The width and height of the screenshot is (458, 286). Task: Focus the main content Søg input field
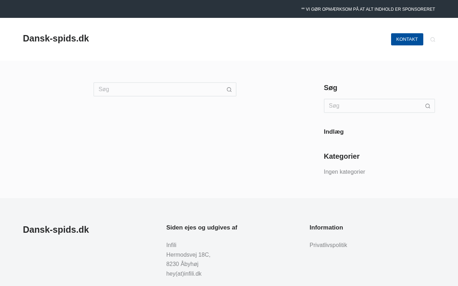click(159, 89)
